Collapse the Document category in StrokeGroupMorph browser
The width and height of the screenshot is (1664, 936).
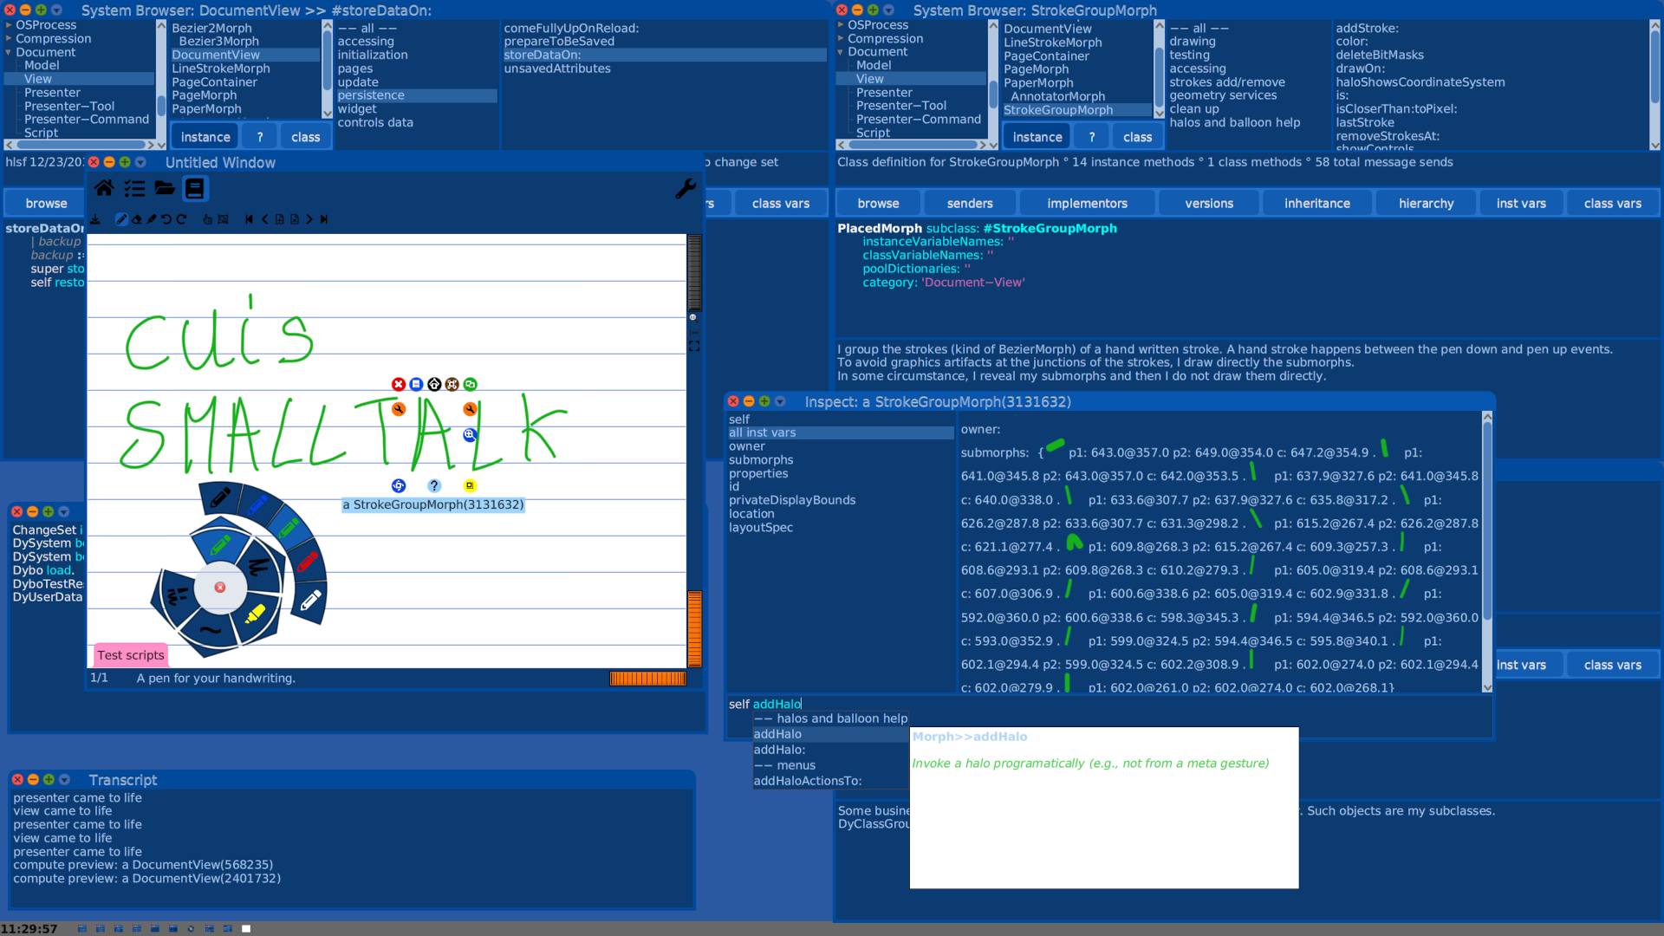point(841,52)
